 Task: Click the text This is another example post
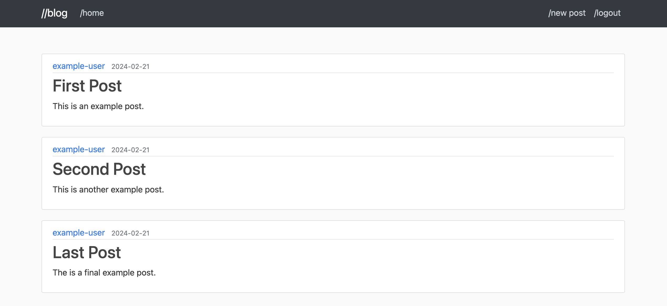point(108,189)
